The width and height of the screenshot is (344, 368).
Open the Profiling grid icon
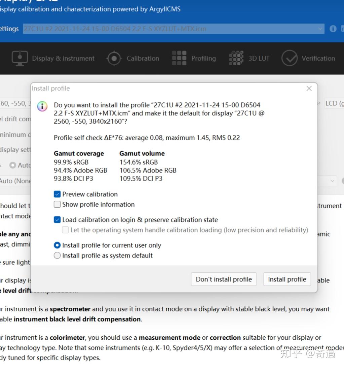pyautogui.click(x=179, y=58)
